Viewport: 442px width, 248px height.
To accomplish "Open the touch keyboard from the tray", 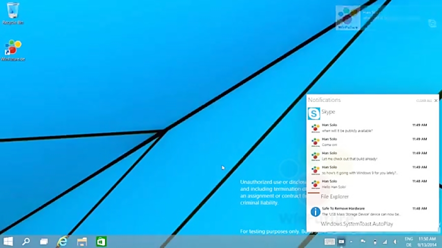I will (x=329, y=242).
